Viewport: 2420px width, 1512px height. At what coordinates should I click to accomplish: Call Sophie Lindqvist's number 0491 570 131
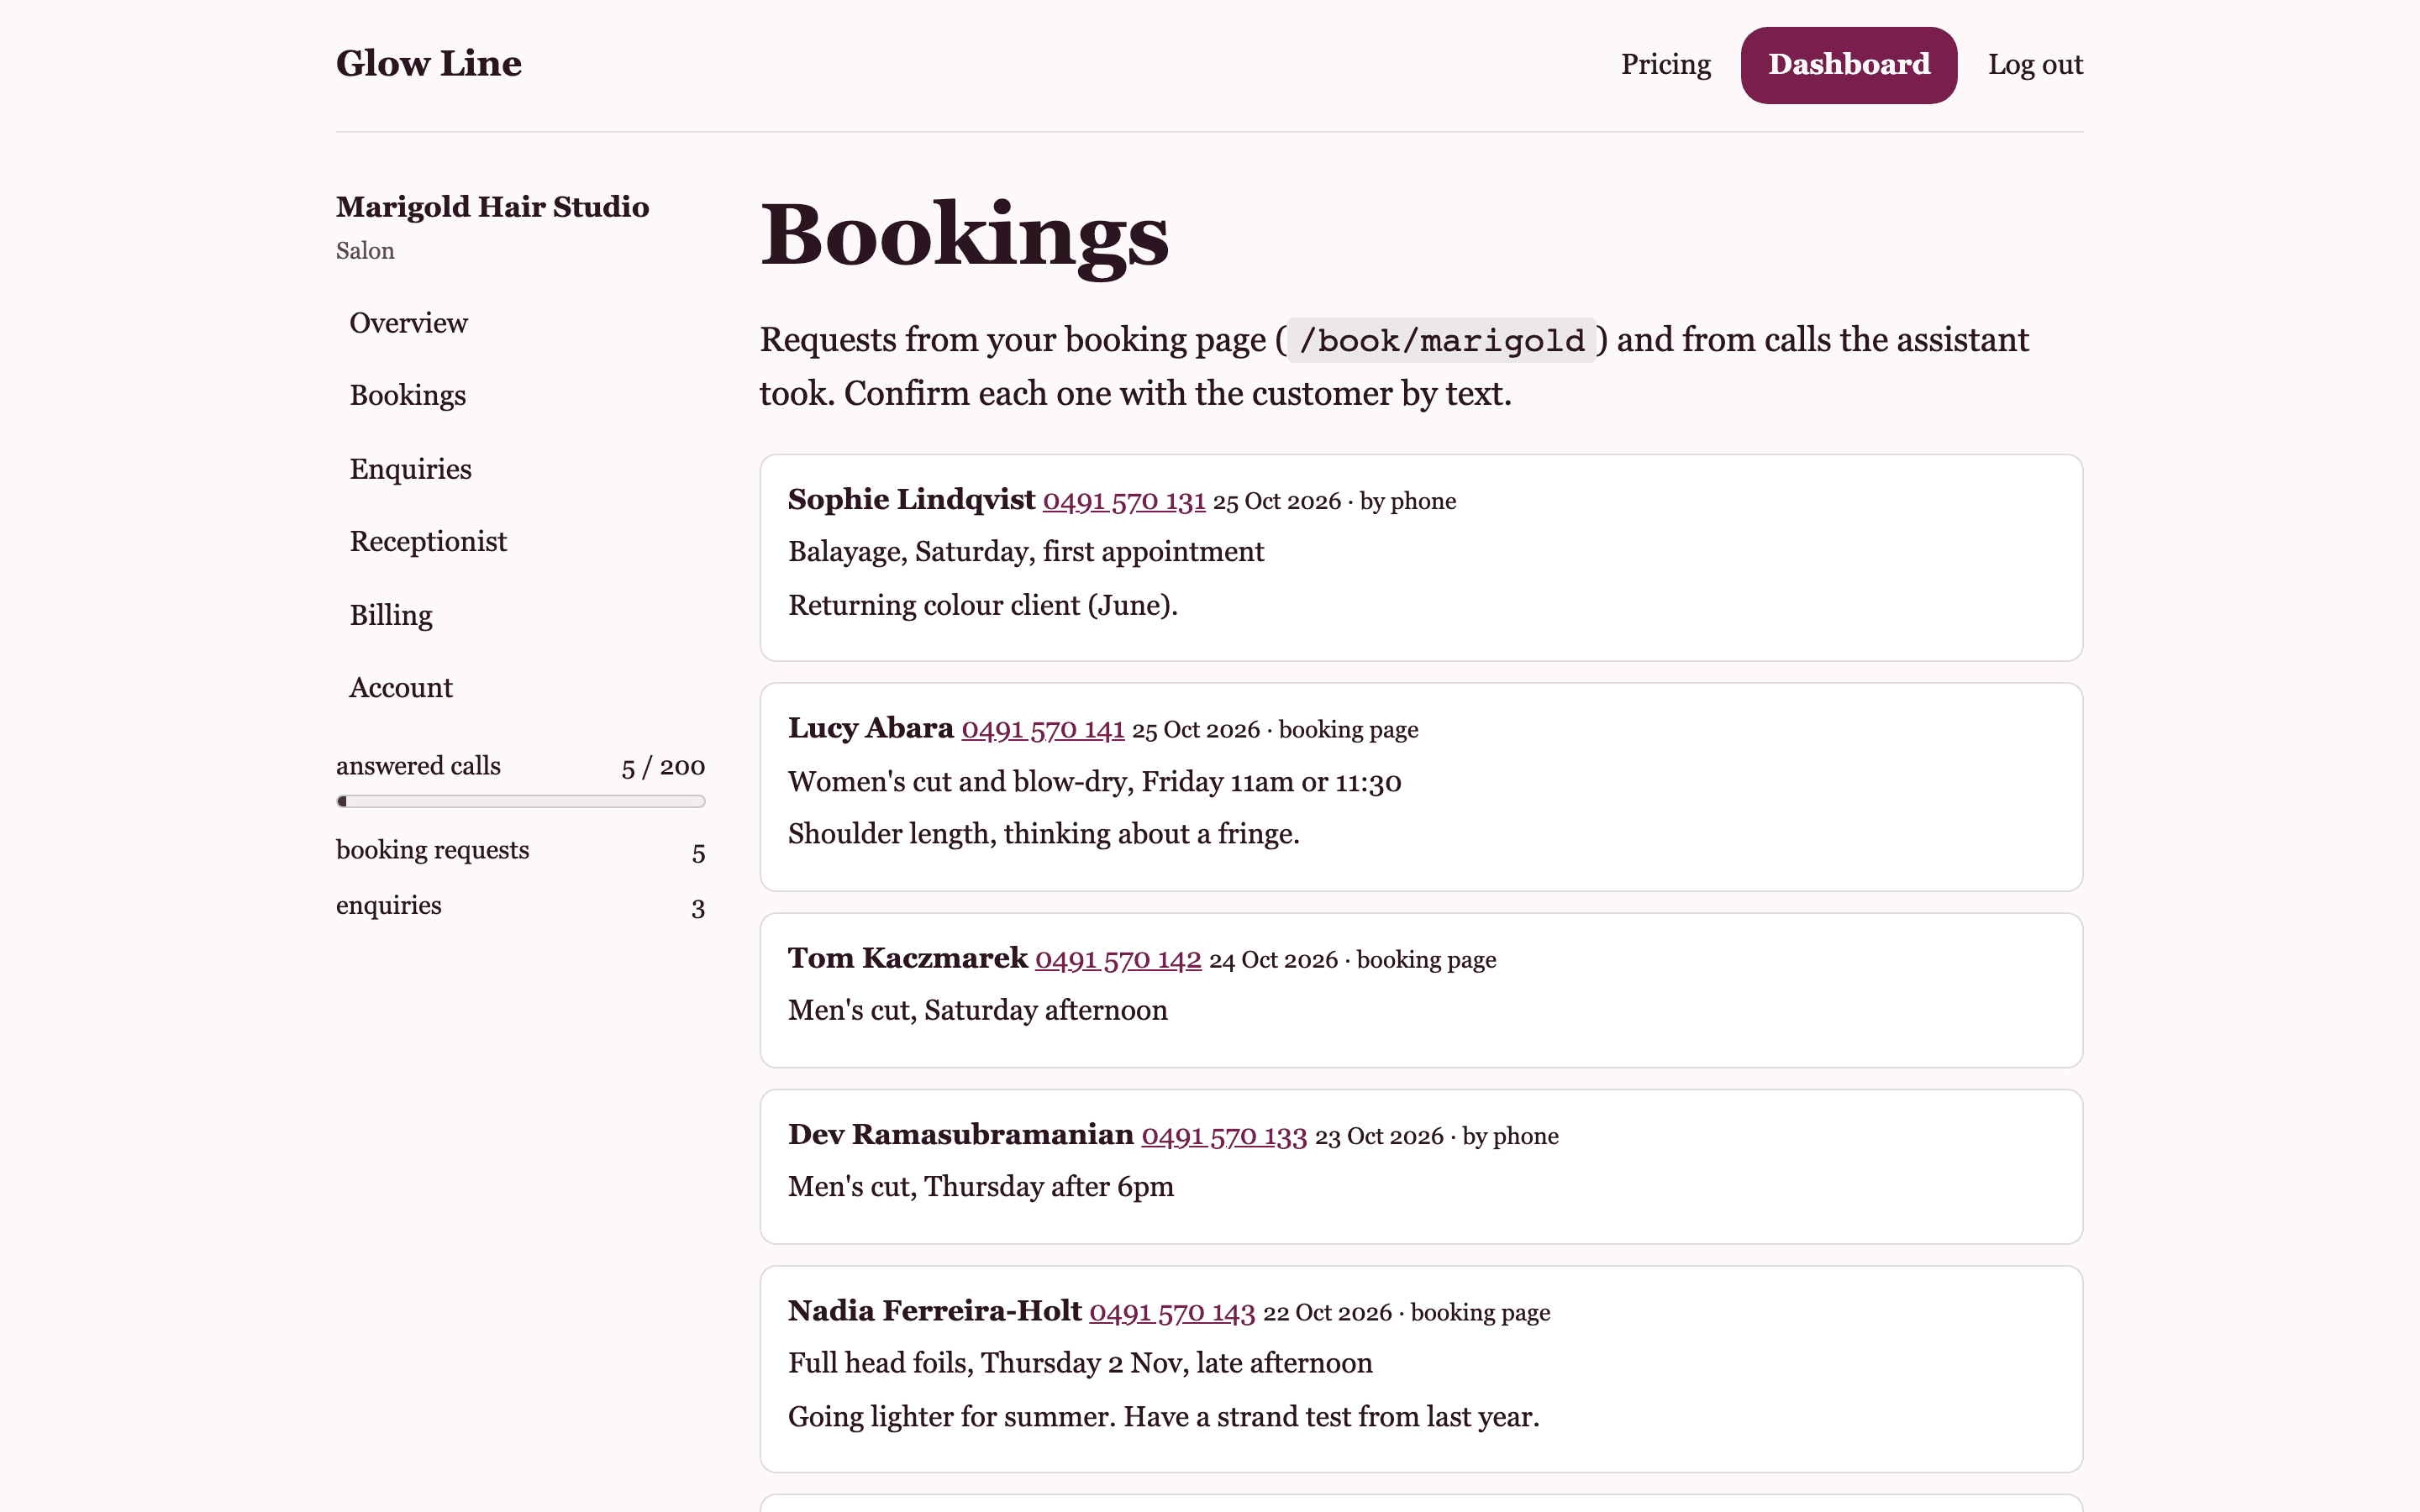tap(1124, 501)
